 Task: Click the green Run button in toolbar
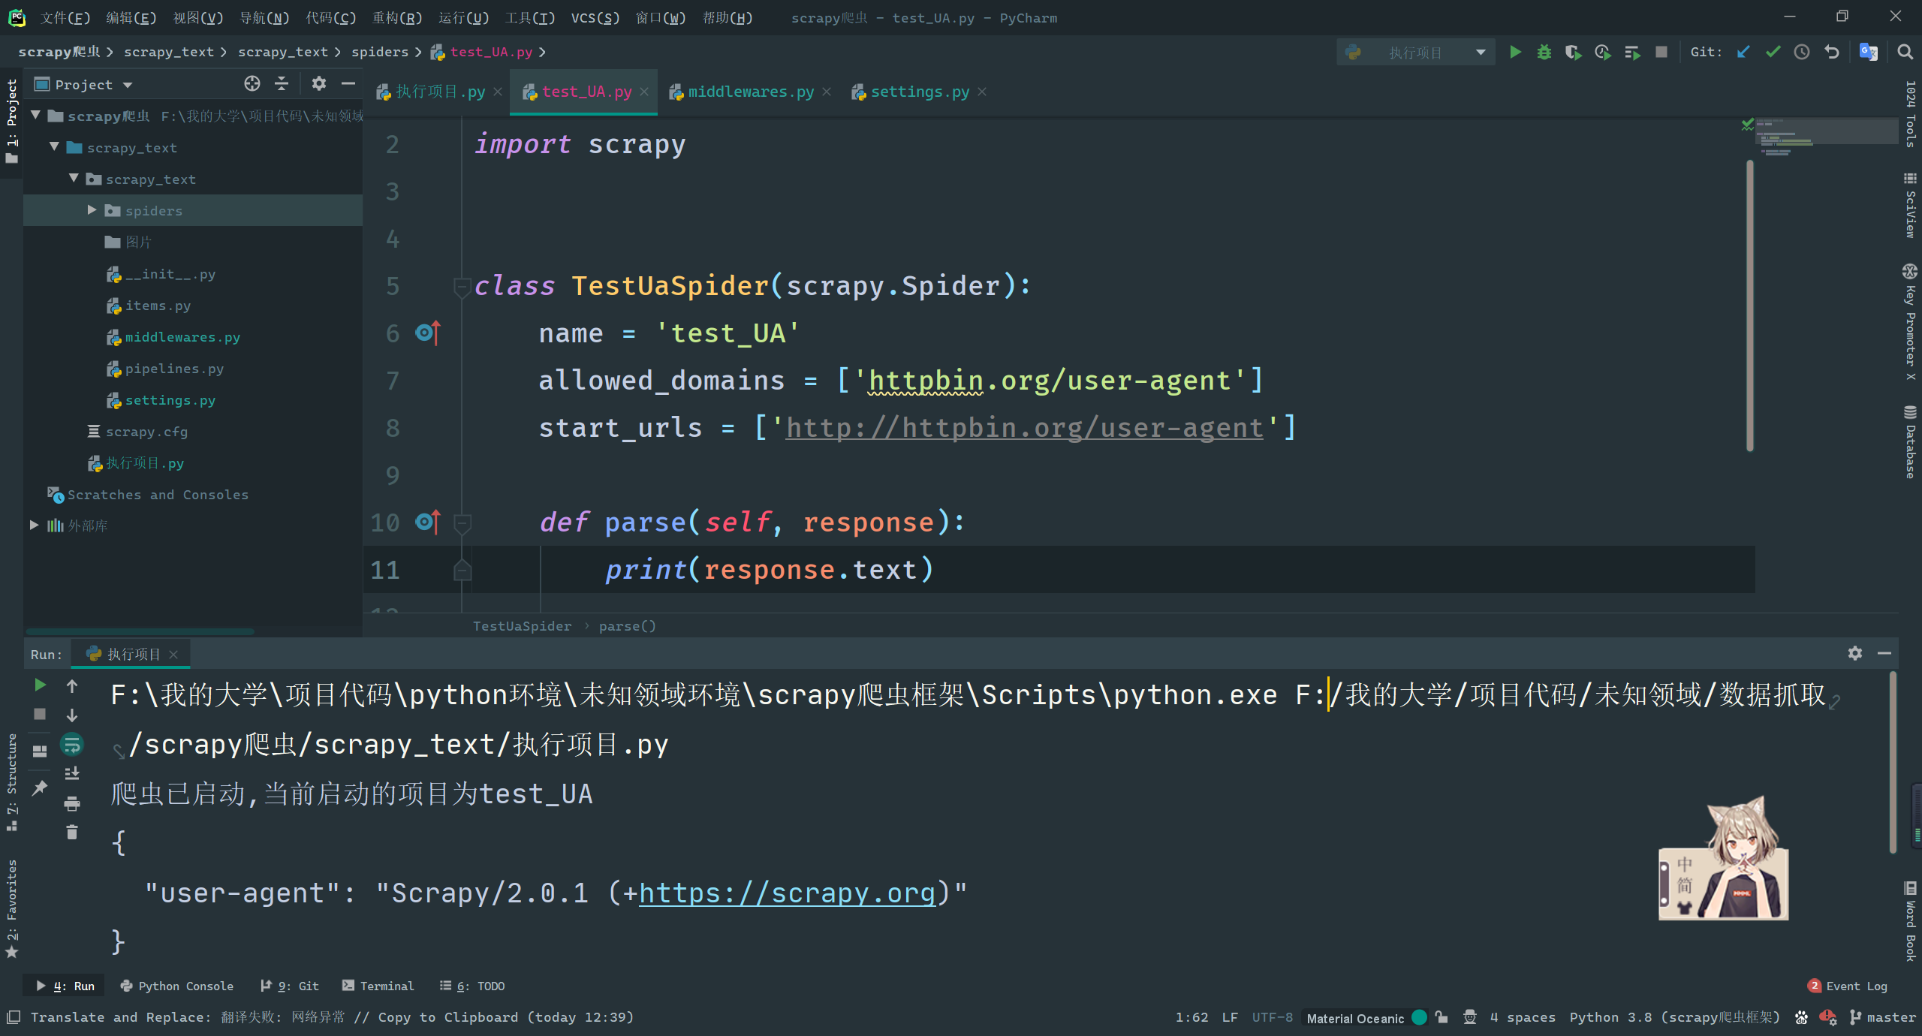click(1515, 52)
